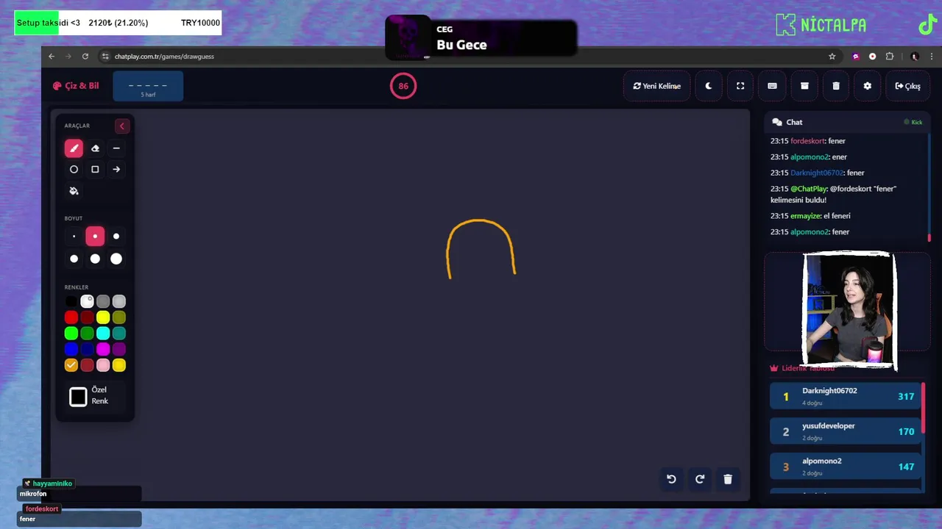Bookmark this page with star icon

coord(832,57)
